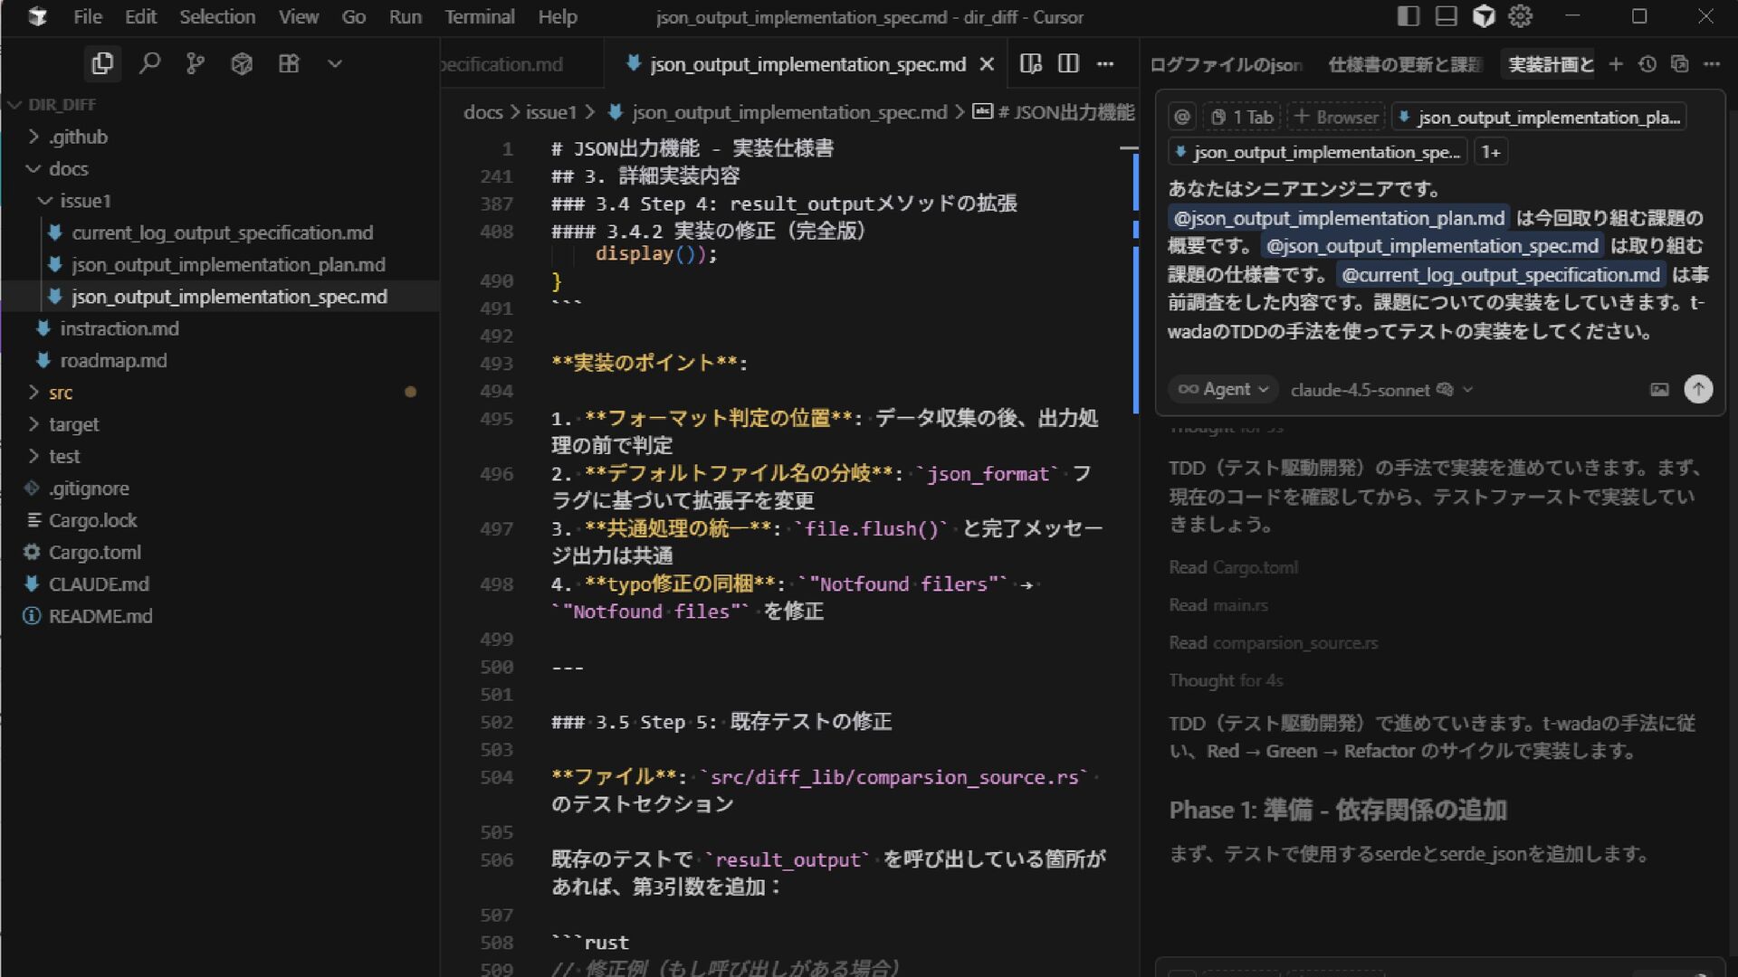Attach image using the picture icon
The height and width of the screenshot is (977, 1738).
1658,389
